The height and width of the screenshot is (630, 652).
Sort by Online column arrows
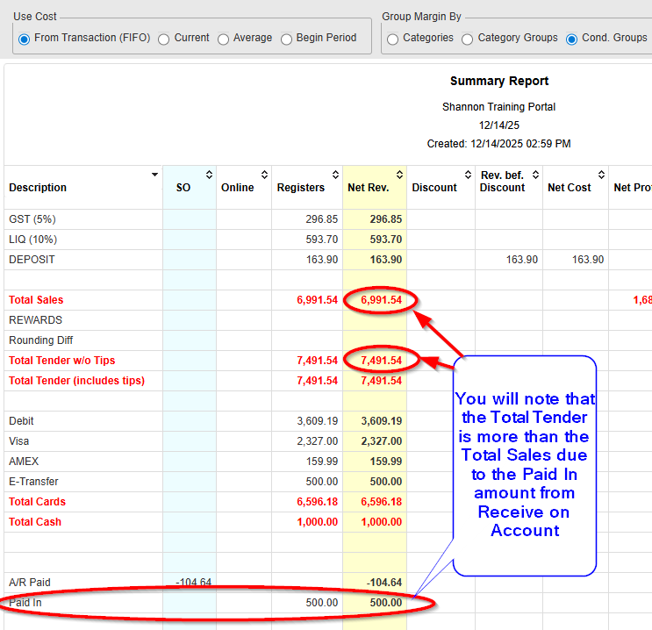pos(264,175)
